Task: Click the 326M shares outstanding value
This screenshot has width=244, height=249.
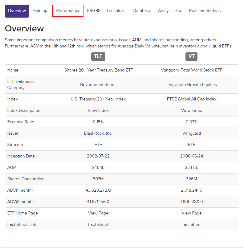Action: click(x=192, y=179)
